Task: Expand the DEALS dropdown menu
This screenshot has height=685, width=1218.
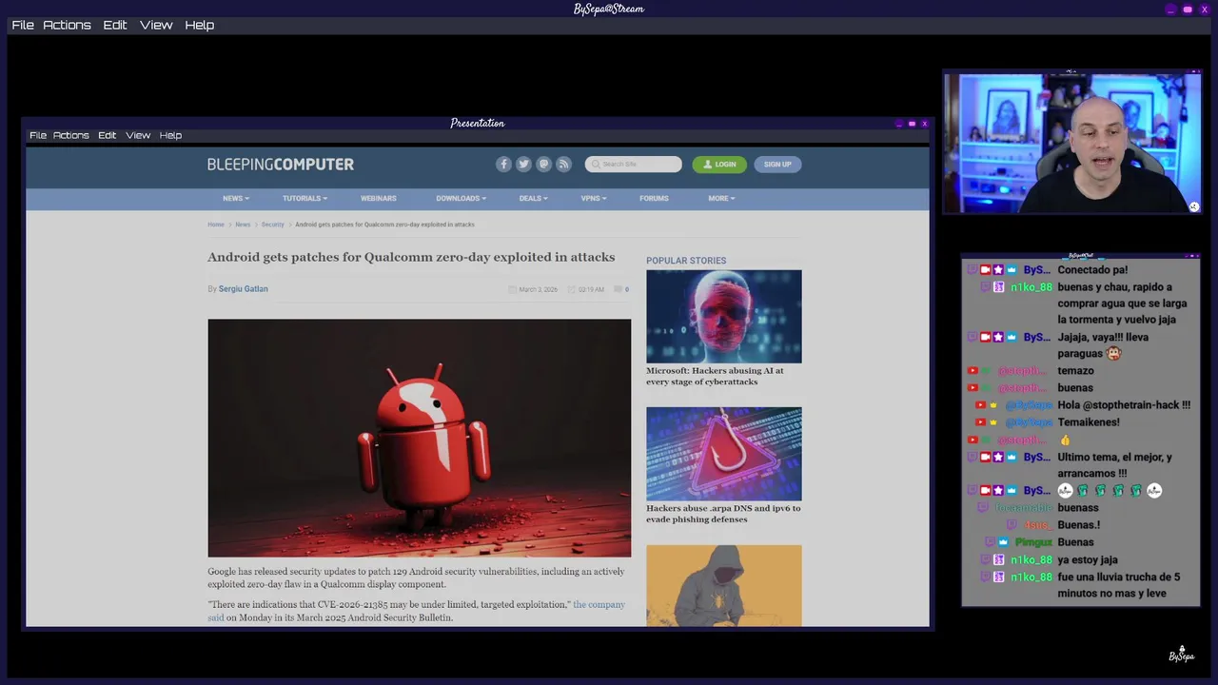Action: pos(533,198)
